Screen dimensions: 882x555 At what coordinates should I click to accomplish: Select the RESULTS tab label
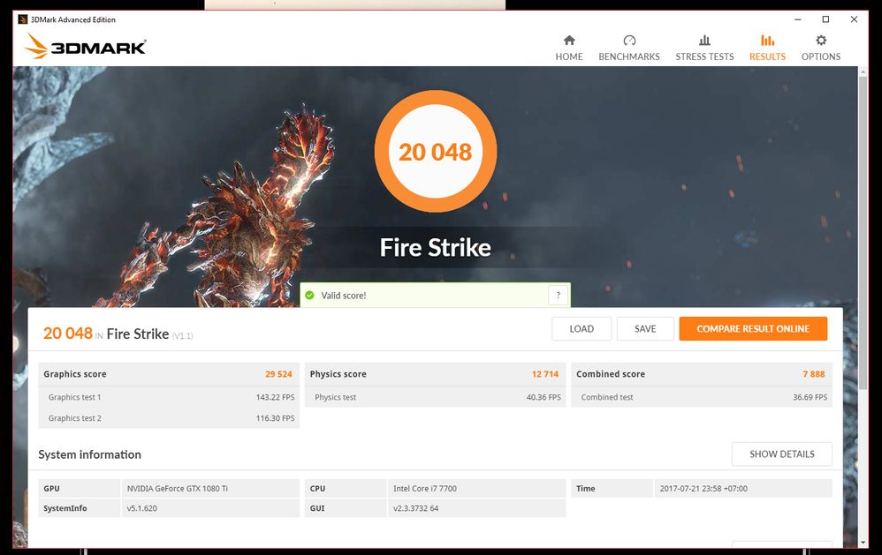pos(767,56)
